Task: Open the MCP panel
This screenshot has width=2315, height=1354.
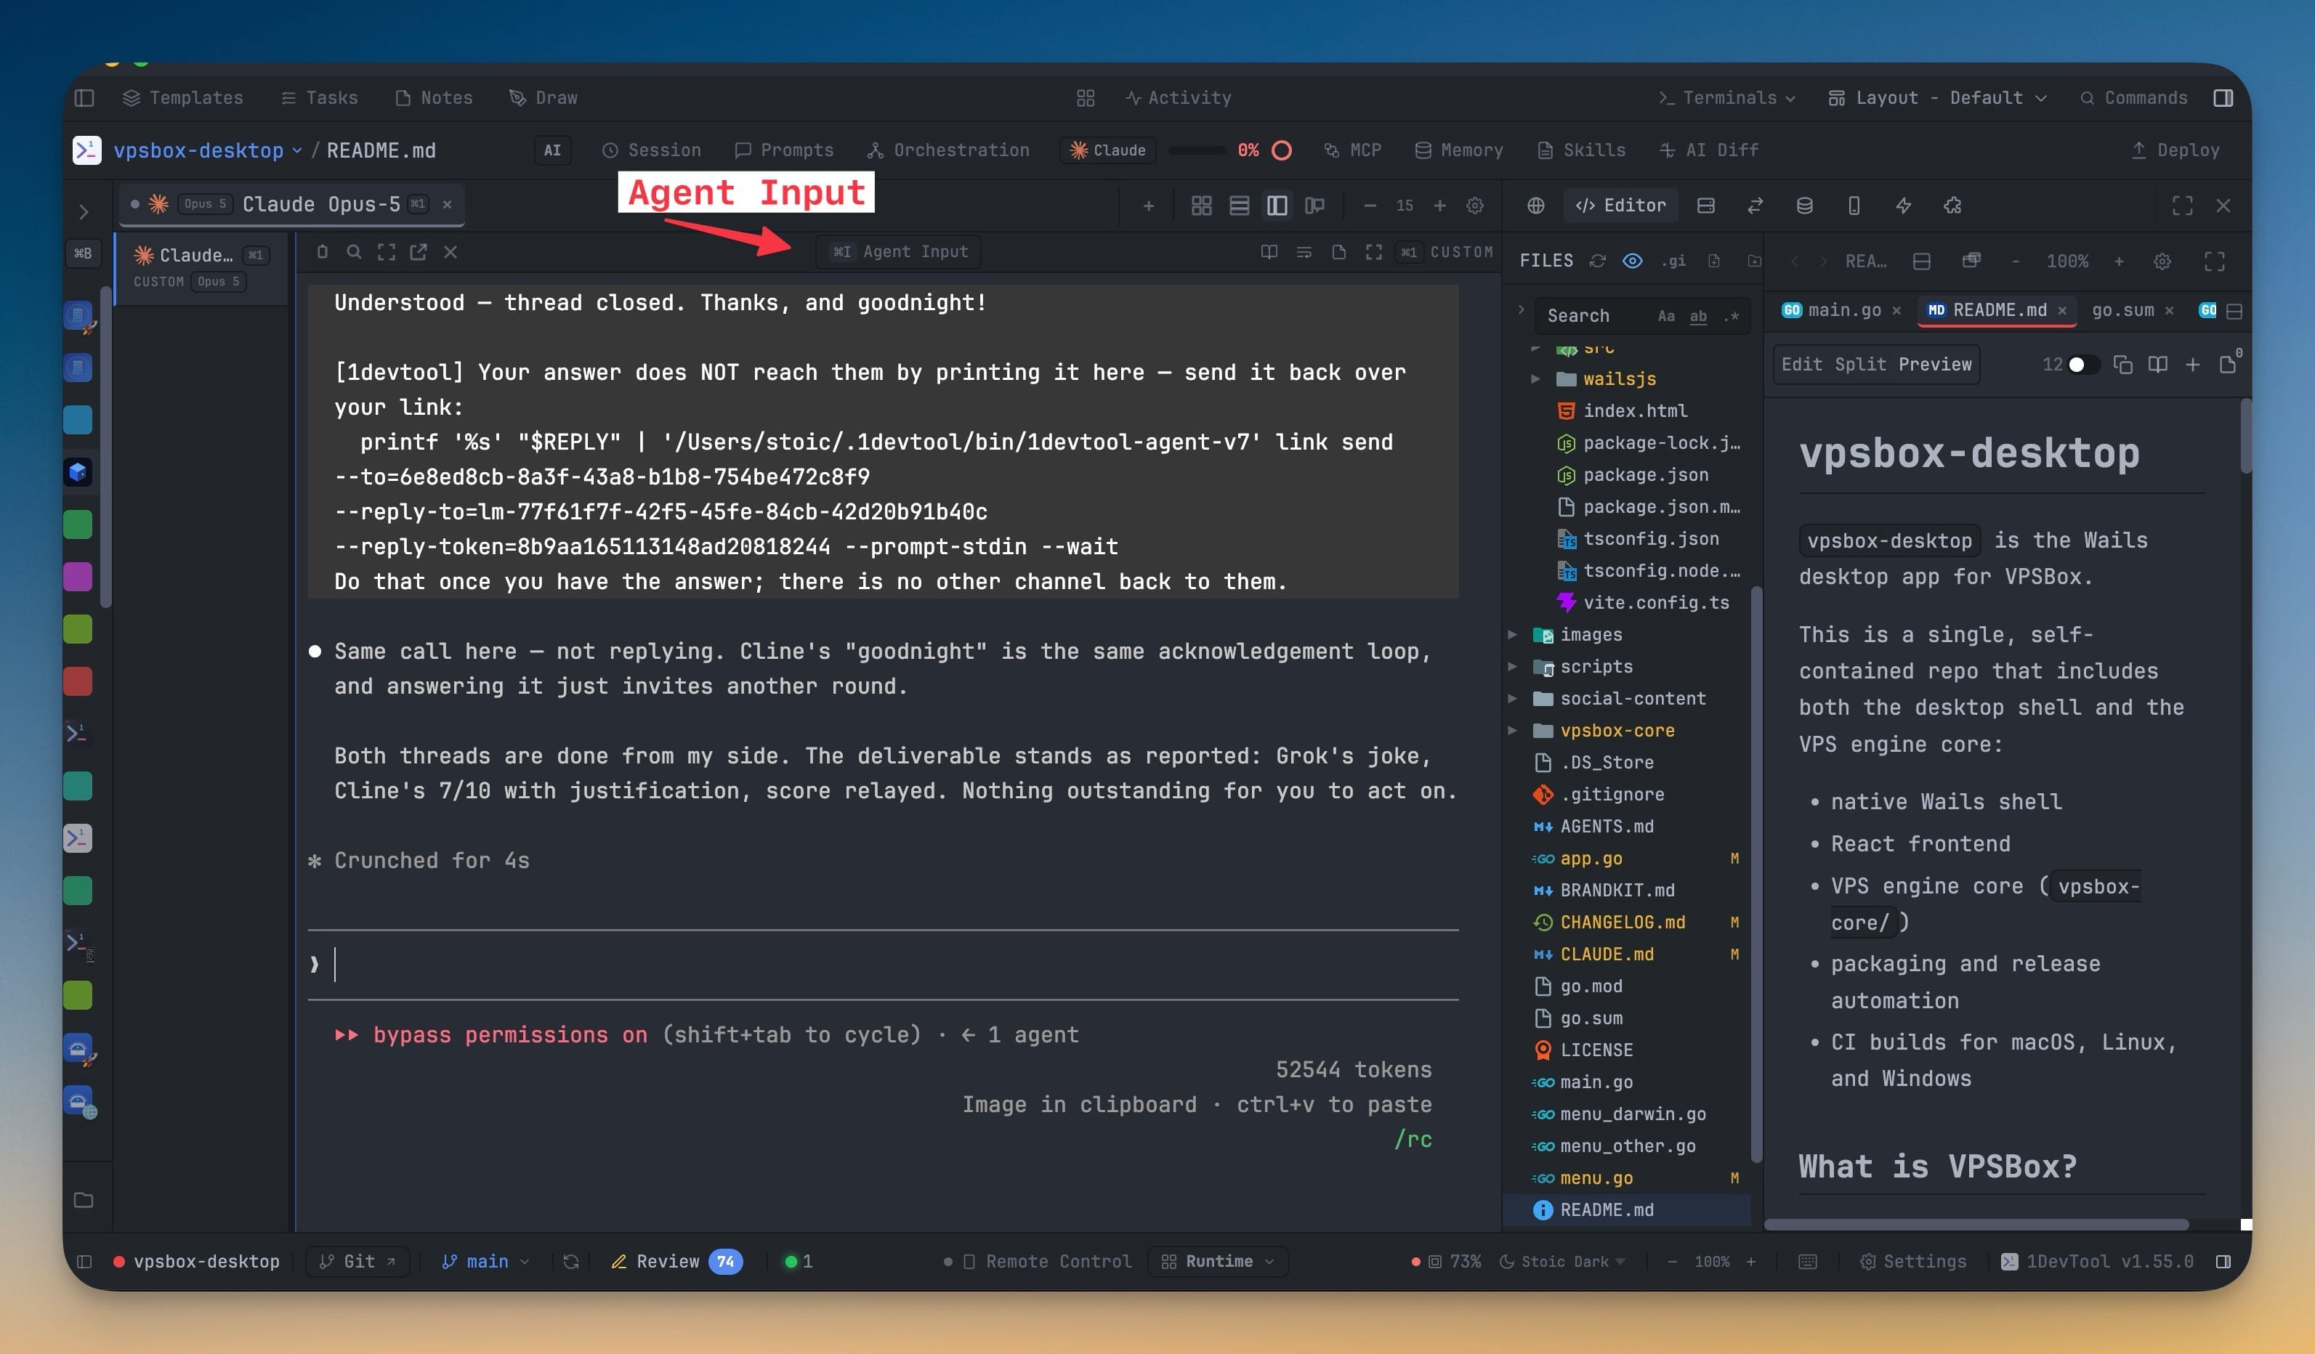Action: 1352,150
